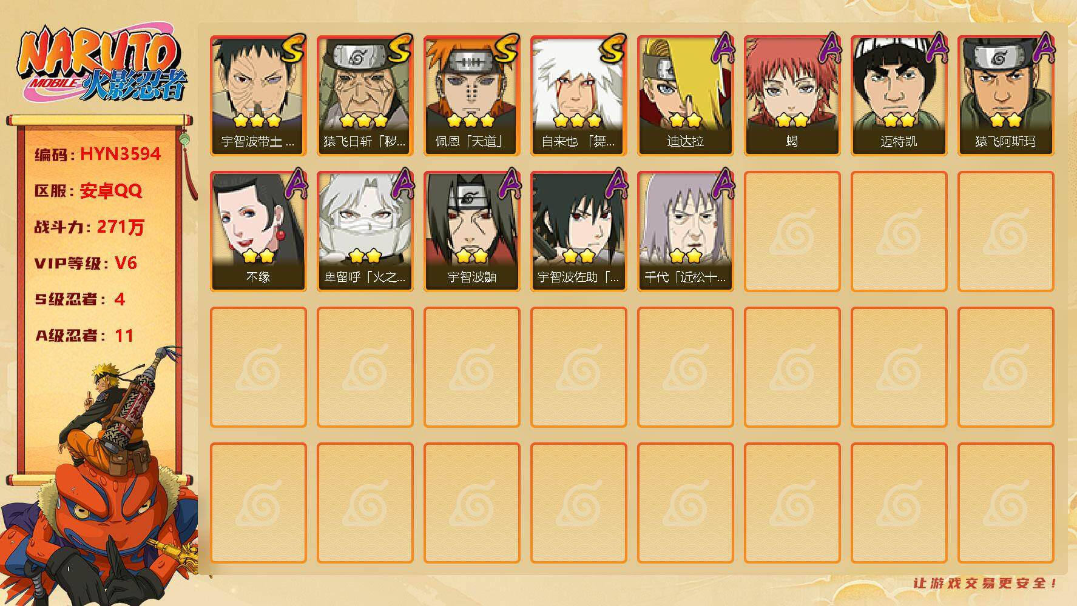This screenshot has width=1077, height=606.
Task: Pick the 千代 elder ninja card
Action: [x=686, y=231]
